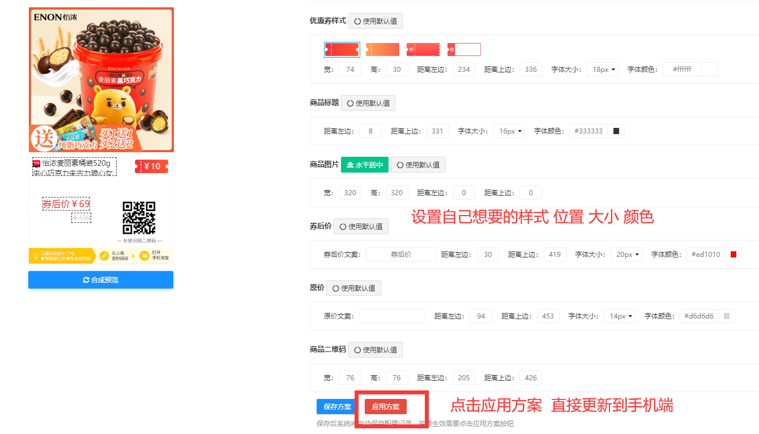Reset 券后价 with 使用默认值

[361, 226]
